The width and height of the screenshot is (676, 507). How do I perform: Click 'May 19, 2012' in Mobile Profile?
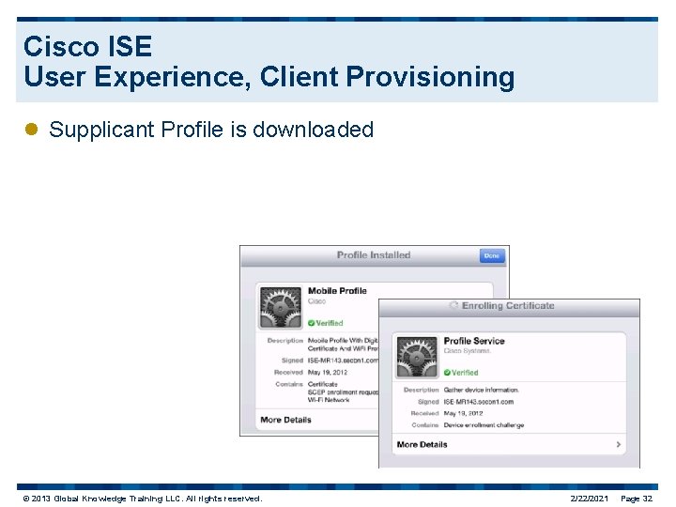[328, 372]
